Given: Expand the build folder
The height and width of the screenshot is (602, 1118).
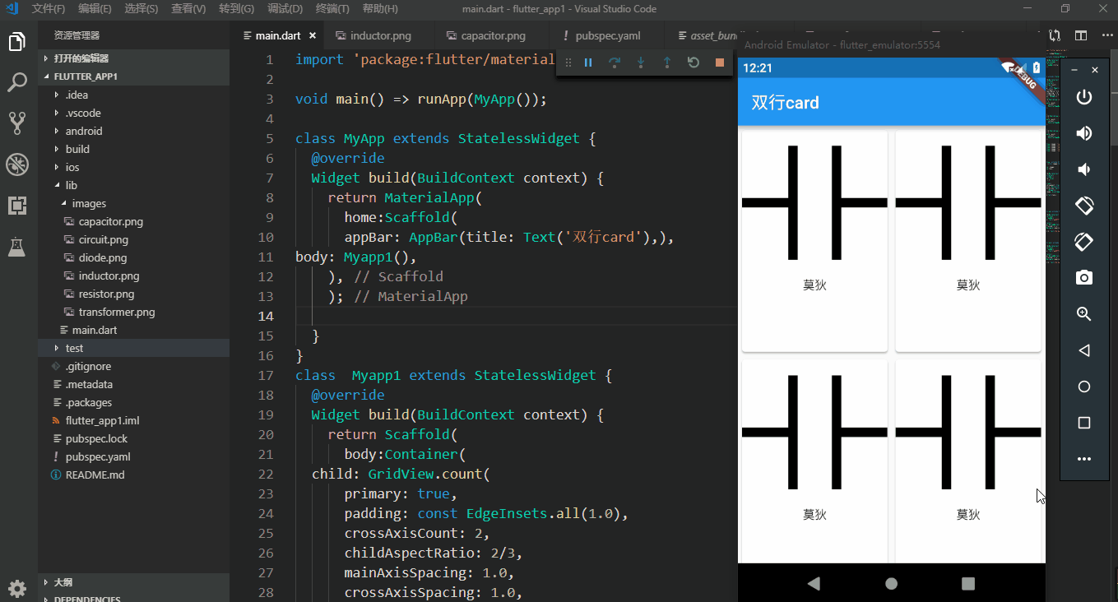Looking at the screenshot, I should (x=133, y=149).
